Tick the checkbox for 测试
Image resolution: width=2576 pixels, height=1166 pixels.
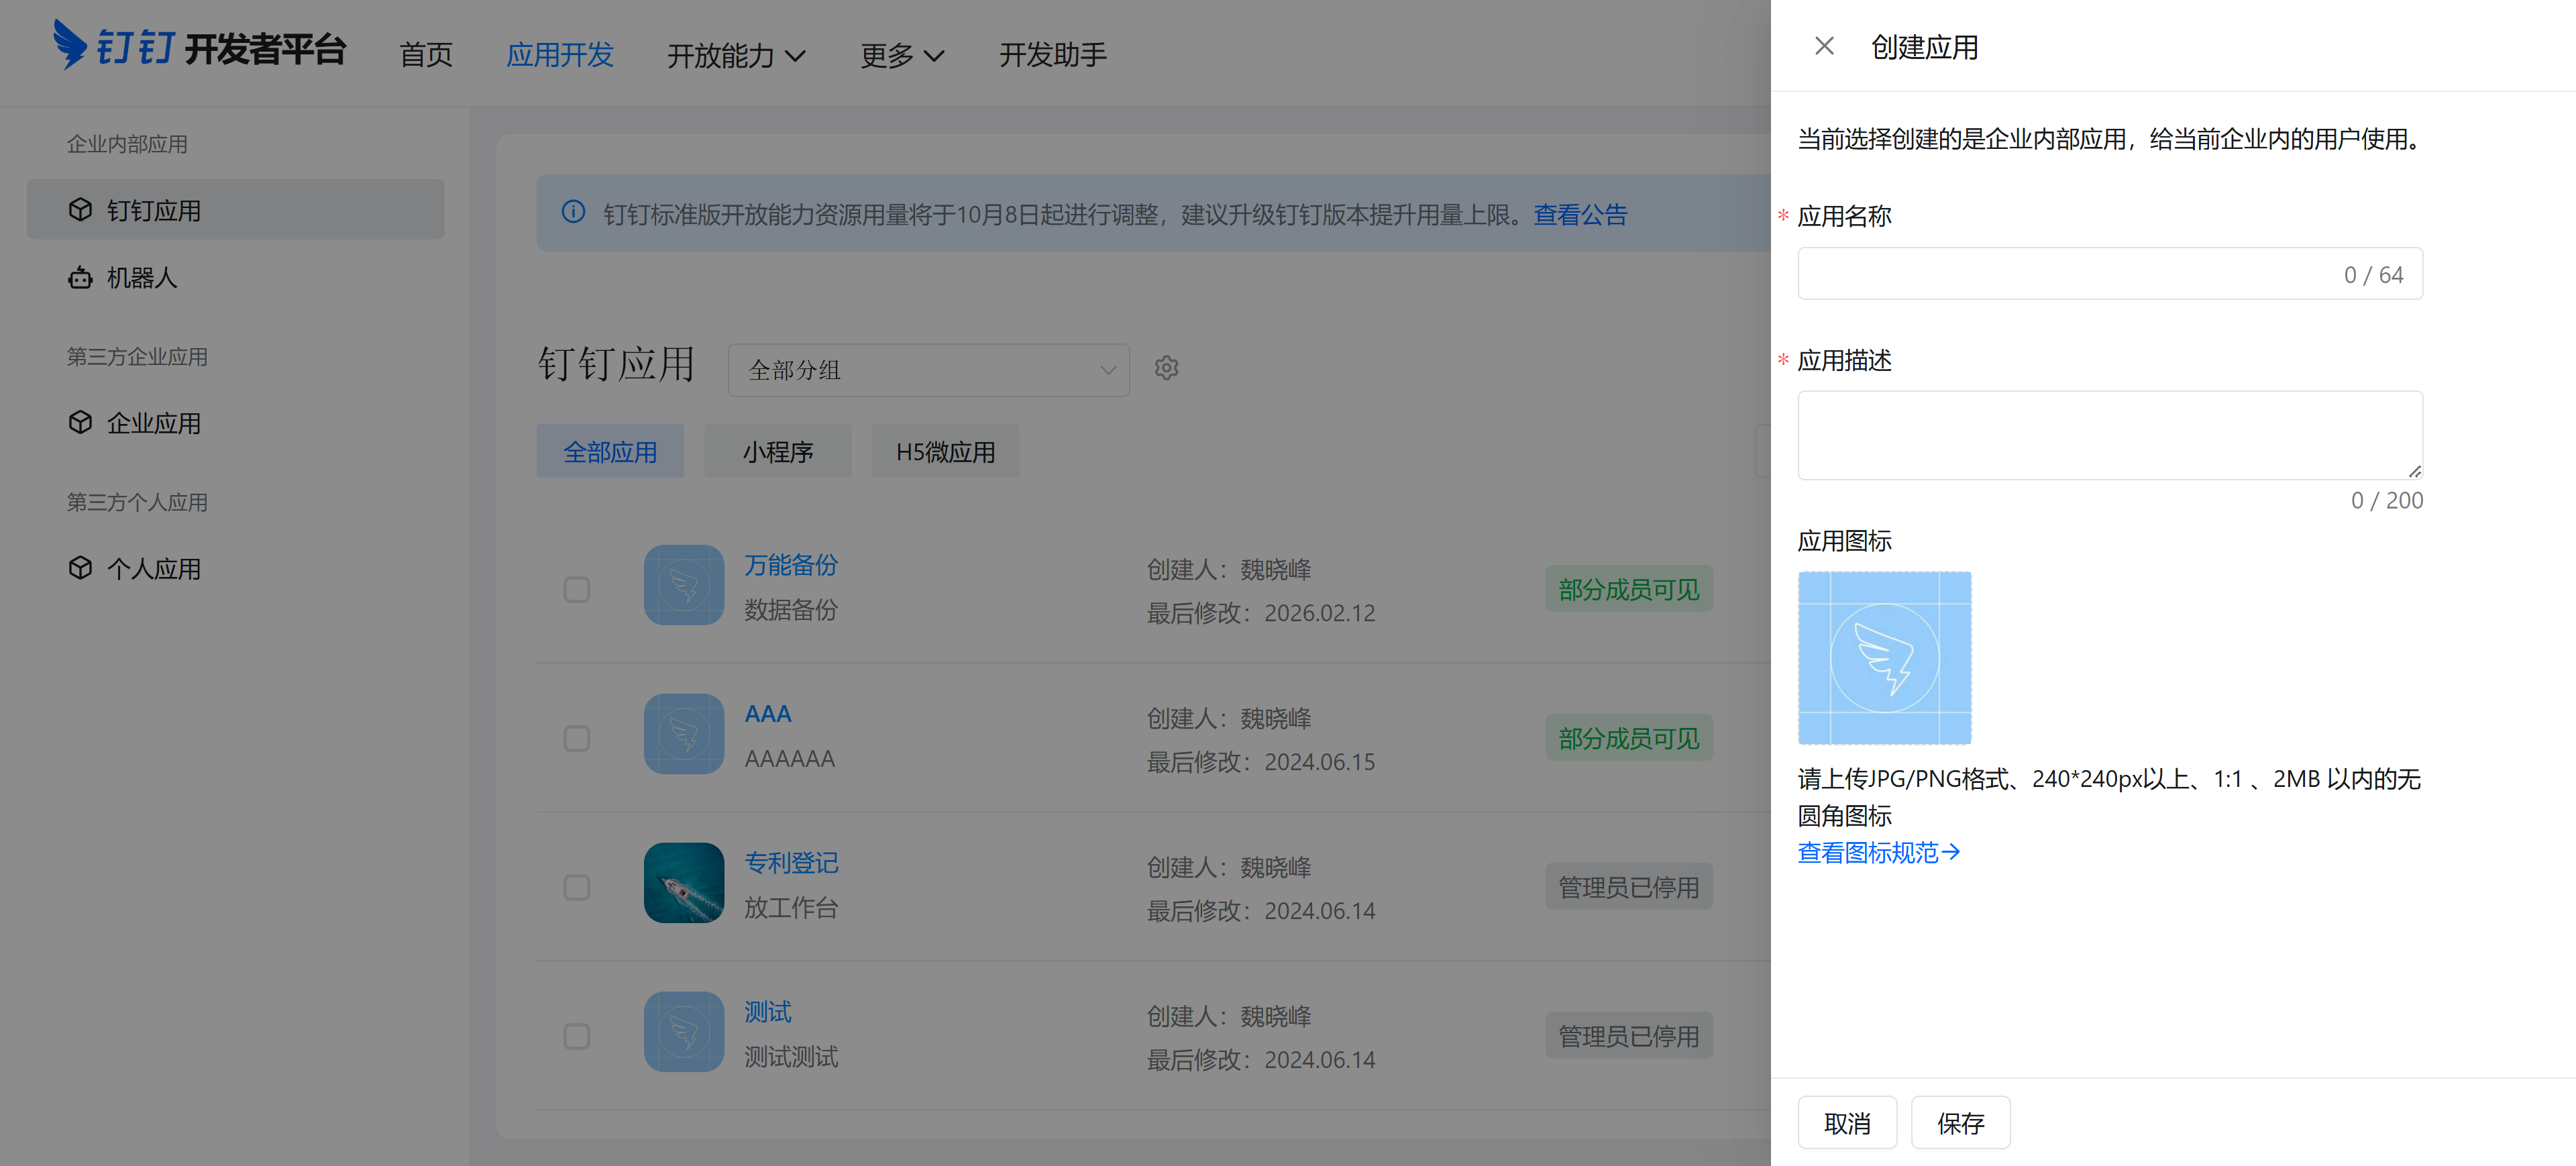[577, 1037]
